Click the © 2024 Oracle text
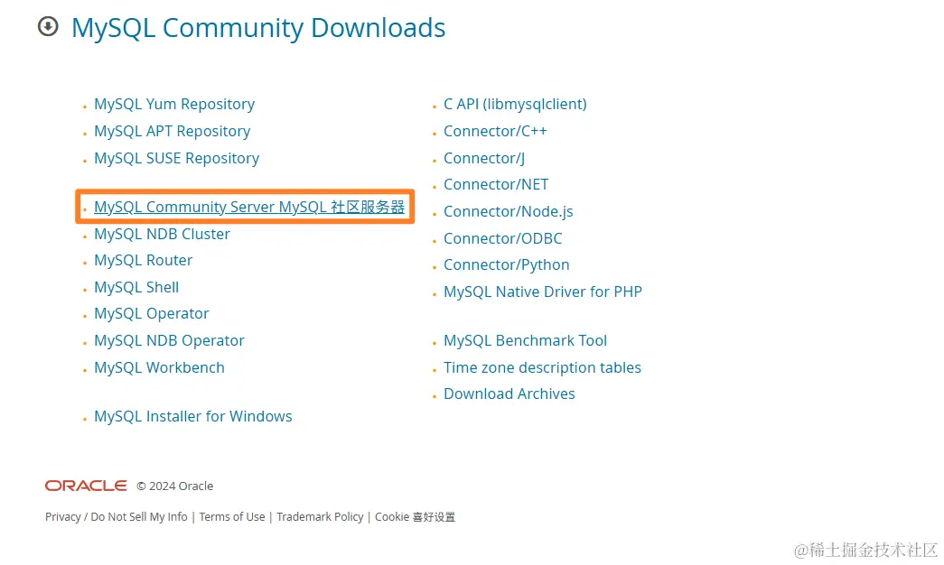The width and height of the screenshot is (944, 565). pyautogui.click(x=174, y=486)
